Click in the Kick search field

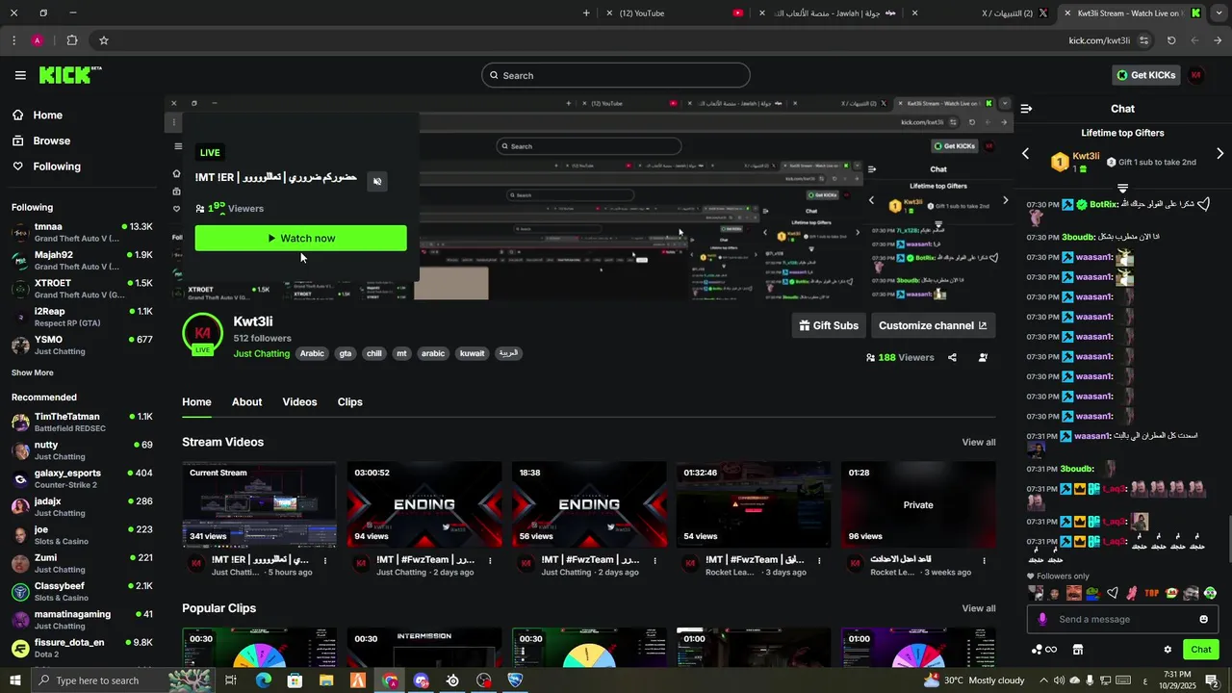pos(616,75)
